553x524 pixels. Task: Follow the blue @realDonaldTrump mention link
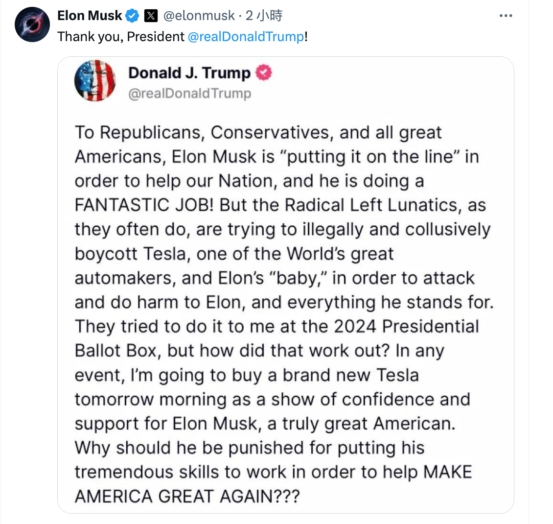point(246,36)
